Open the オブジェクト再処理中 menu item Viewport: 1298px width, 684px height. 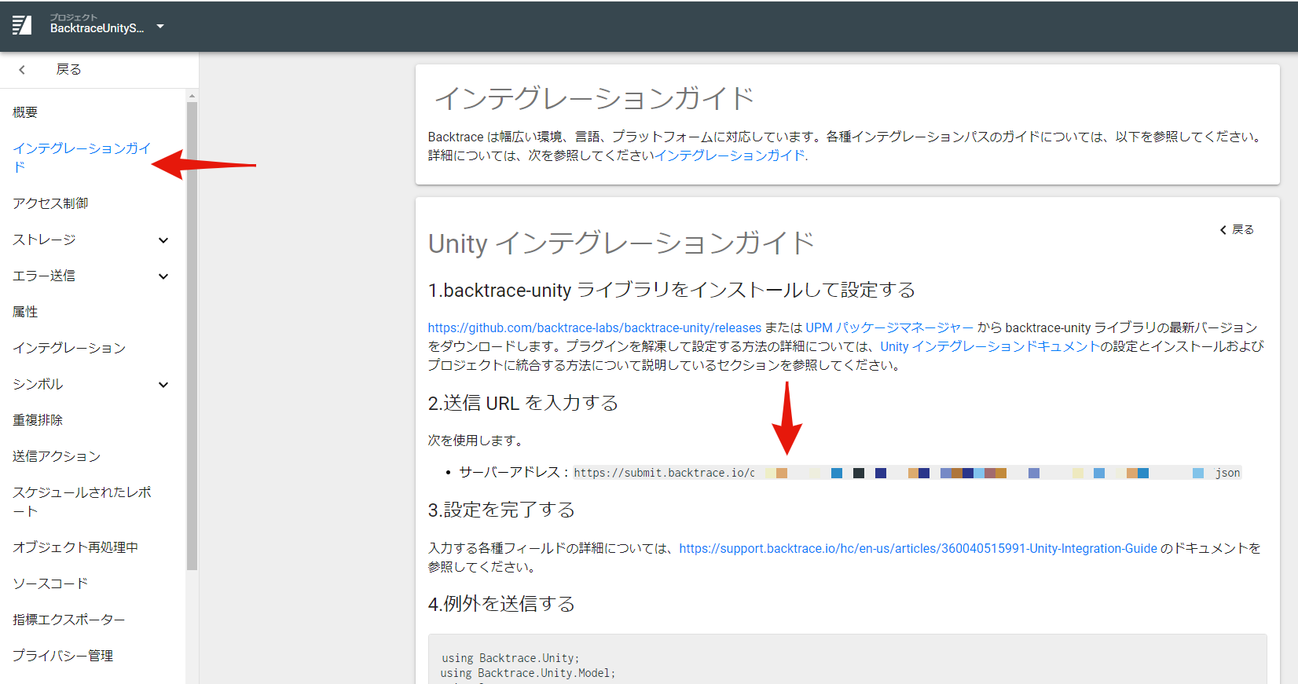[x=75, y=547]
